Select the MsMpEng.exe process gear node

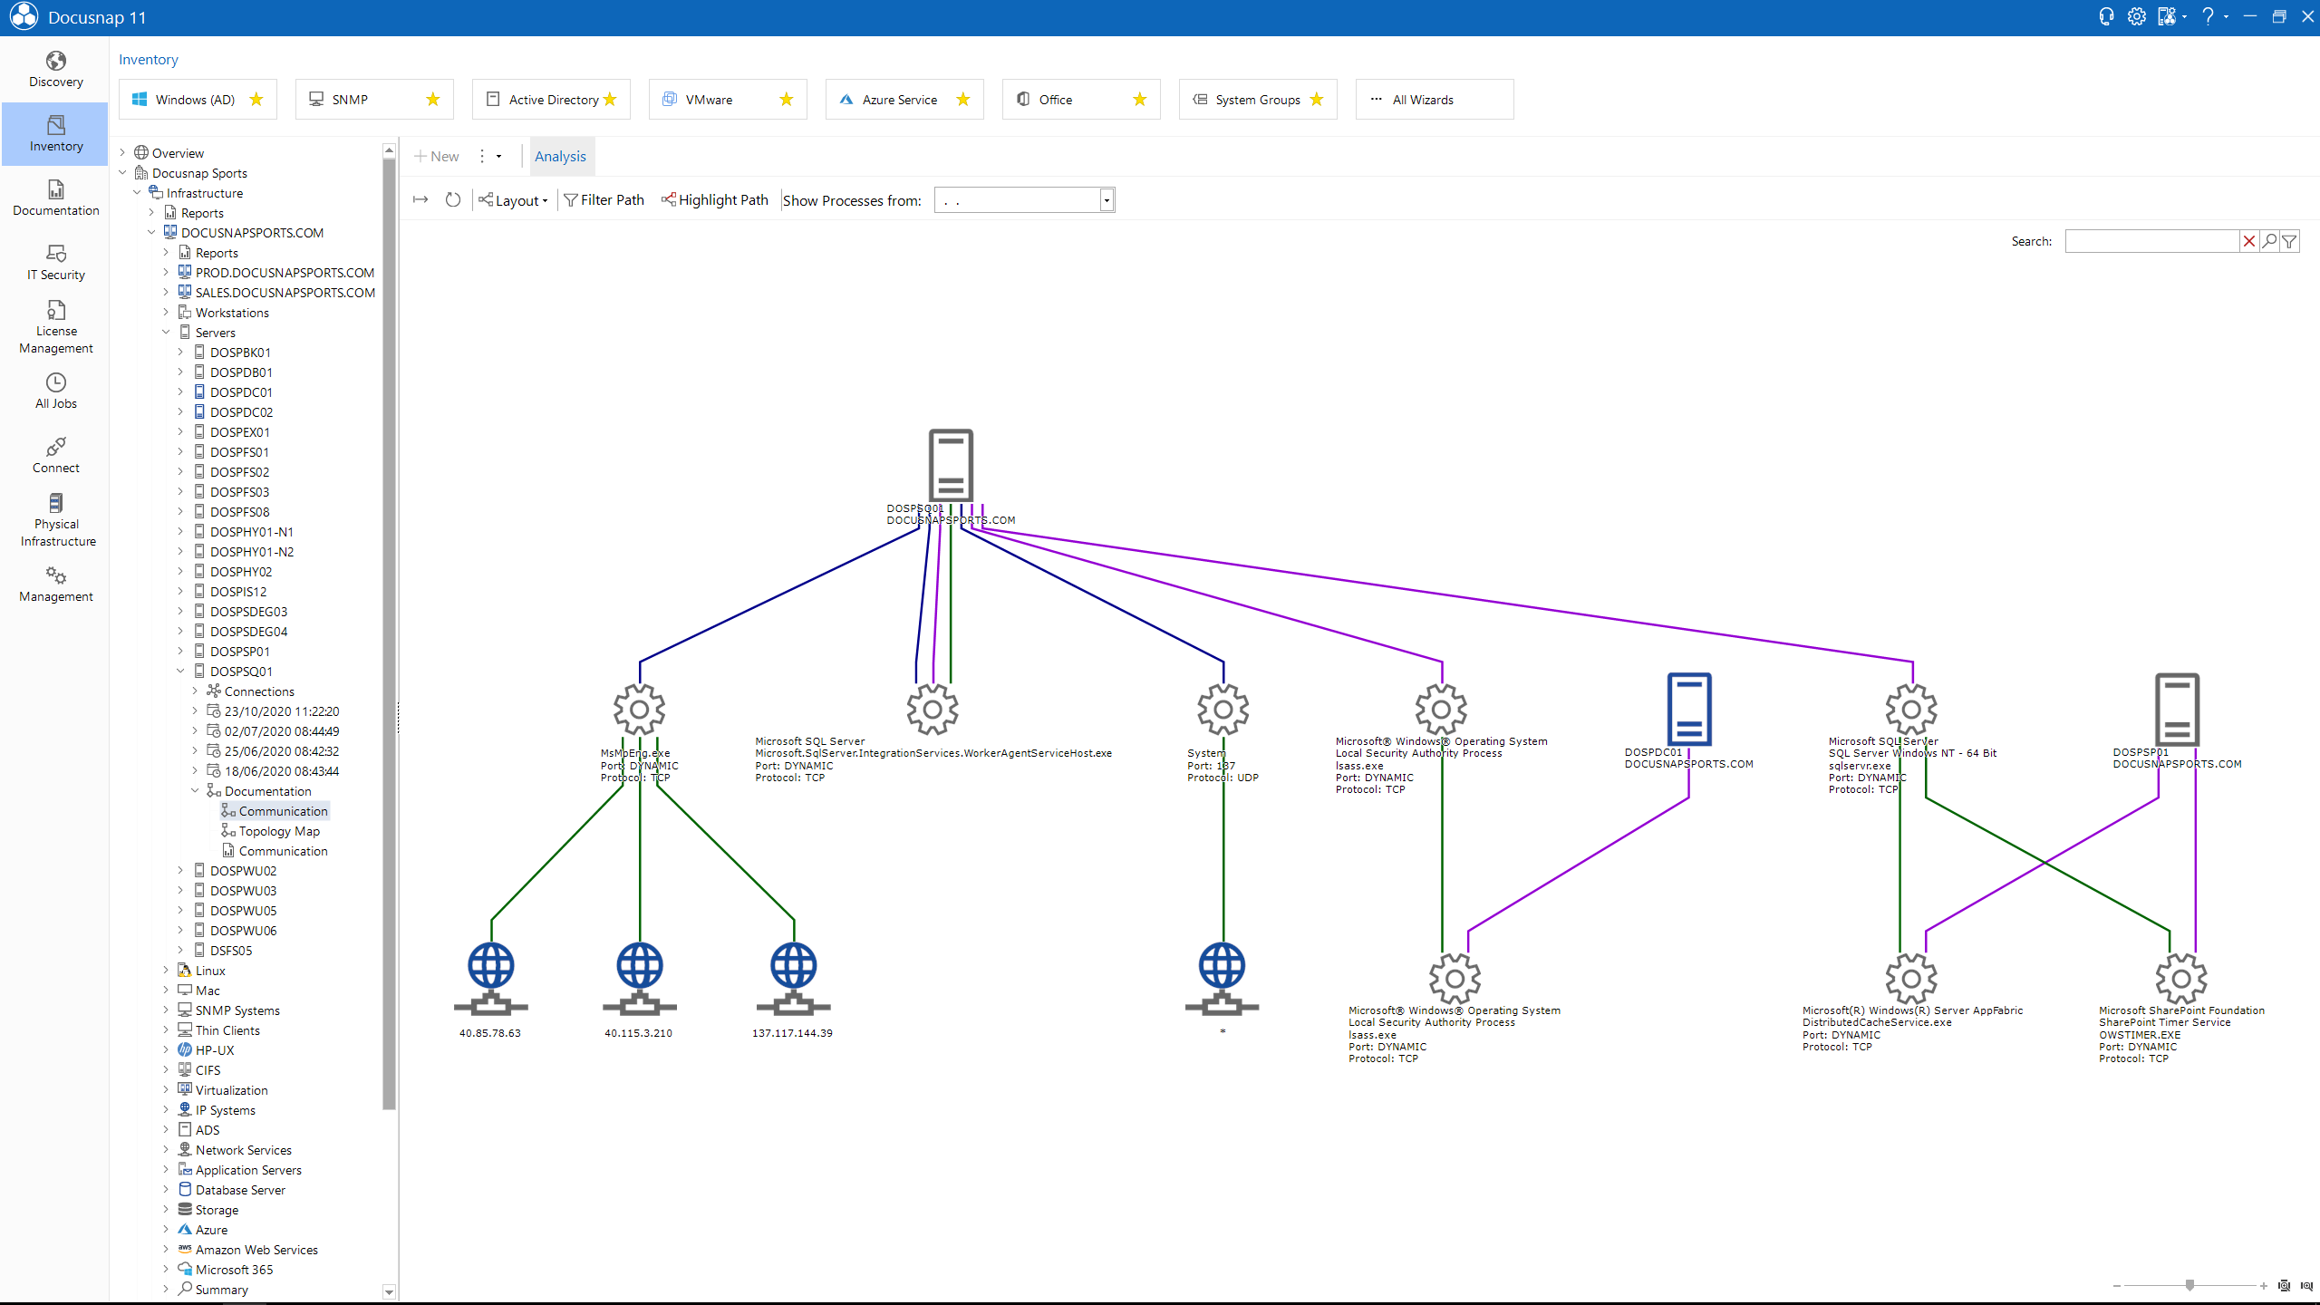640,709
